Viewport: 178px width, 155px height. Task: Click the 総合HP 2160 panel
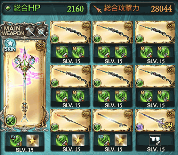click(x=44, y=8)
